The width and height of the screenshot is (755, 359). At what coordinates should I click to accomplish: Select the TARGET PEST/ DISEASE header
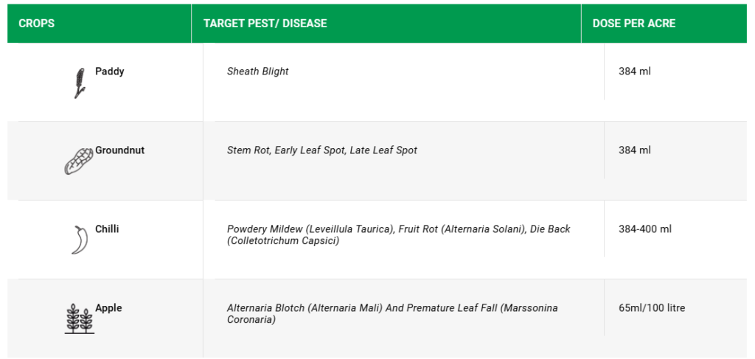tap(265, 24)
